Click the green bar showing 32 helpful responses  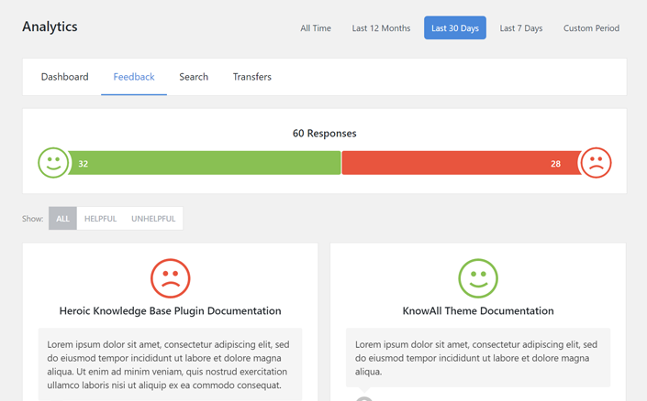point(205,163)
